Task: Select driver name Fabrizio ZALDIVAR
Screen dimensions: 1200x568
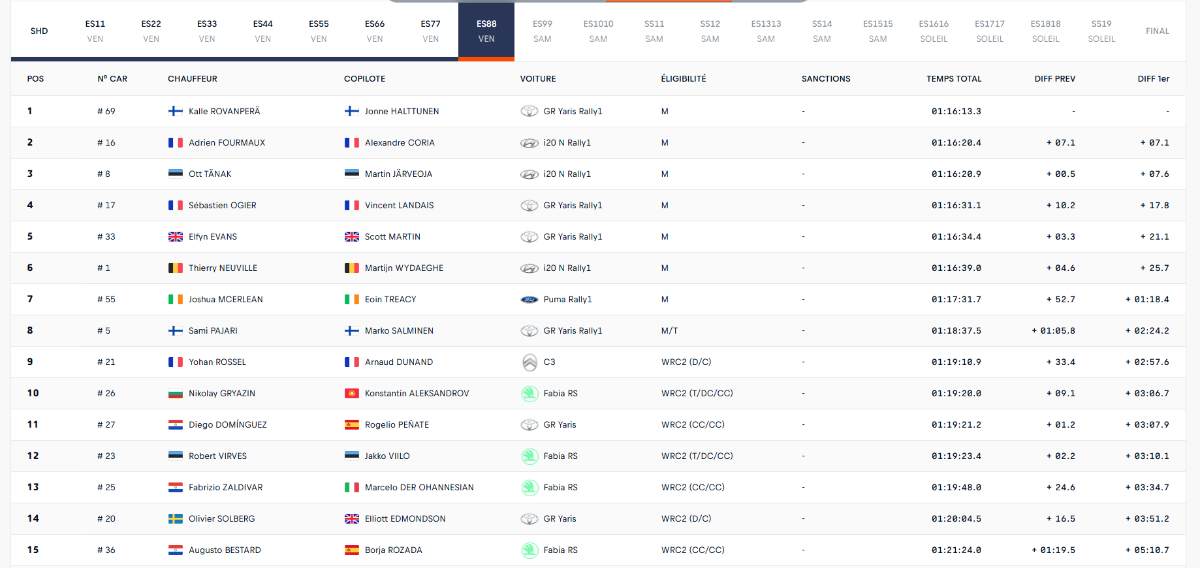Action: point(226,487)
